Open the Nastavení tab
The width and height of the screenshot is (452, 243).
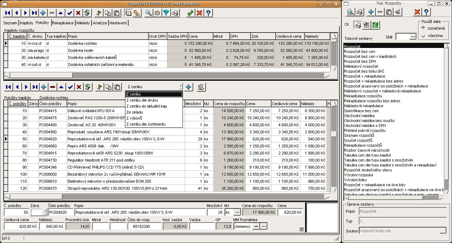pos(119,23)
